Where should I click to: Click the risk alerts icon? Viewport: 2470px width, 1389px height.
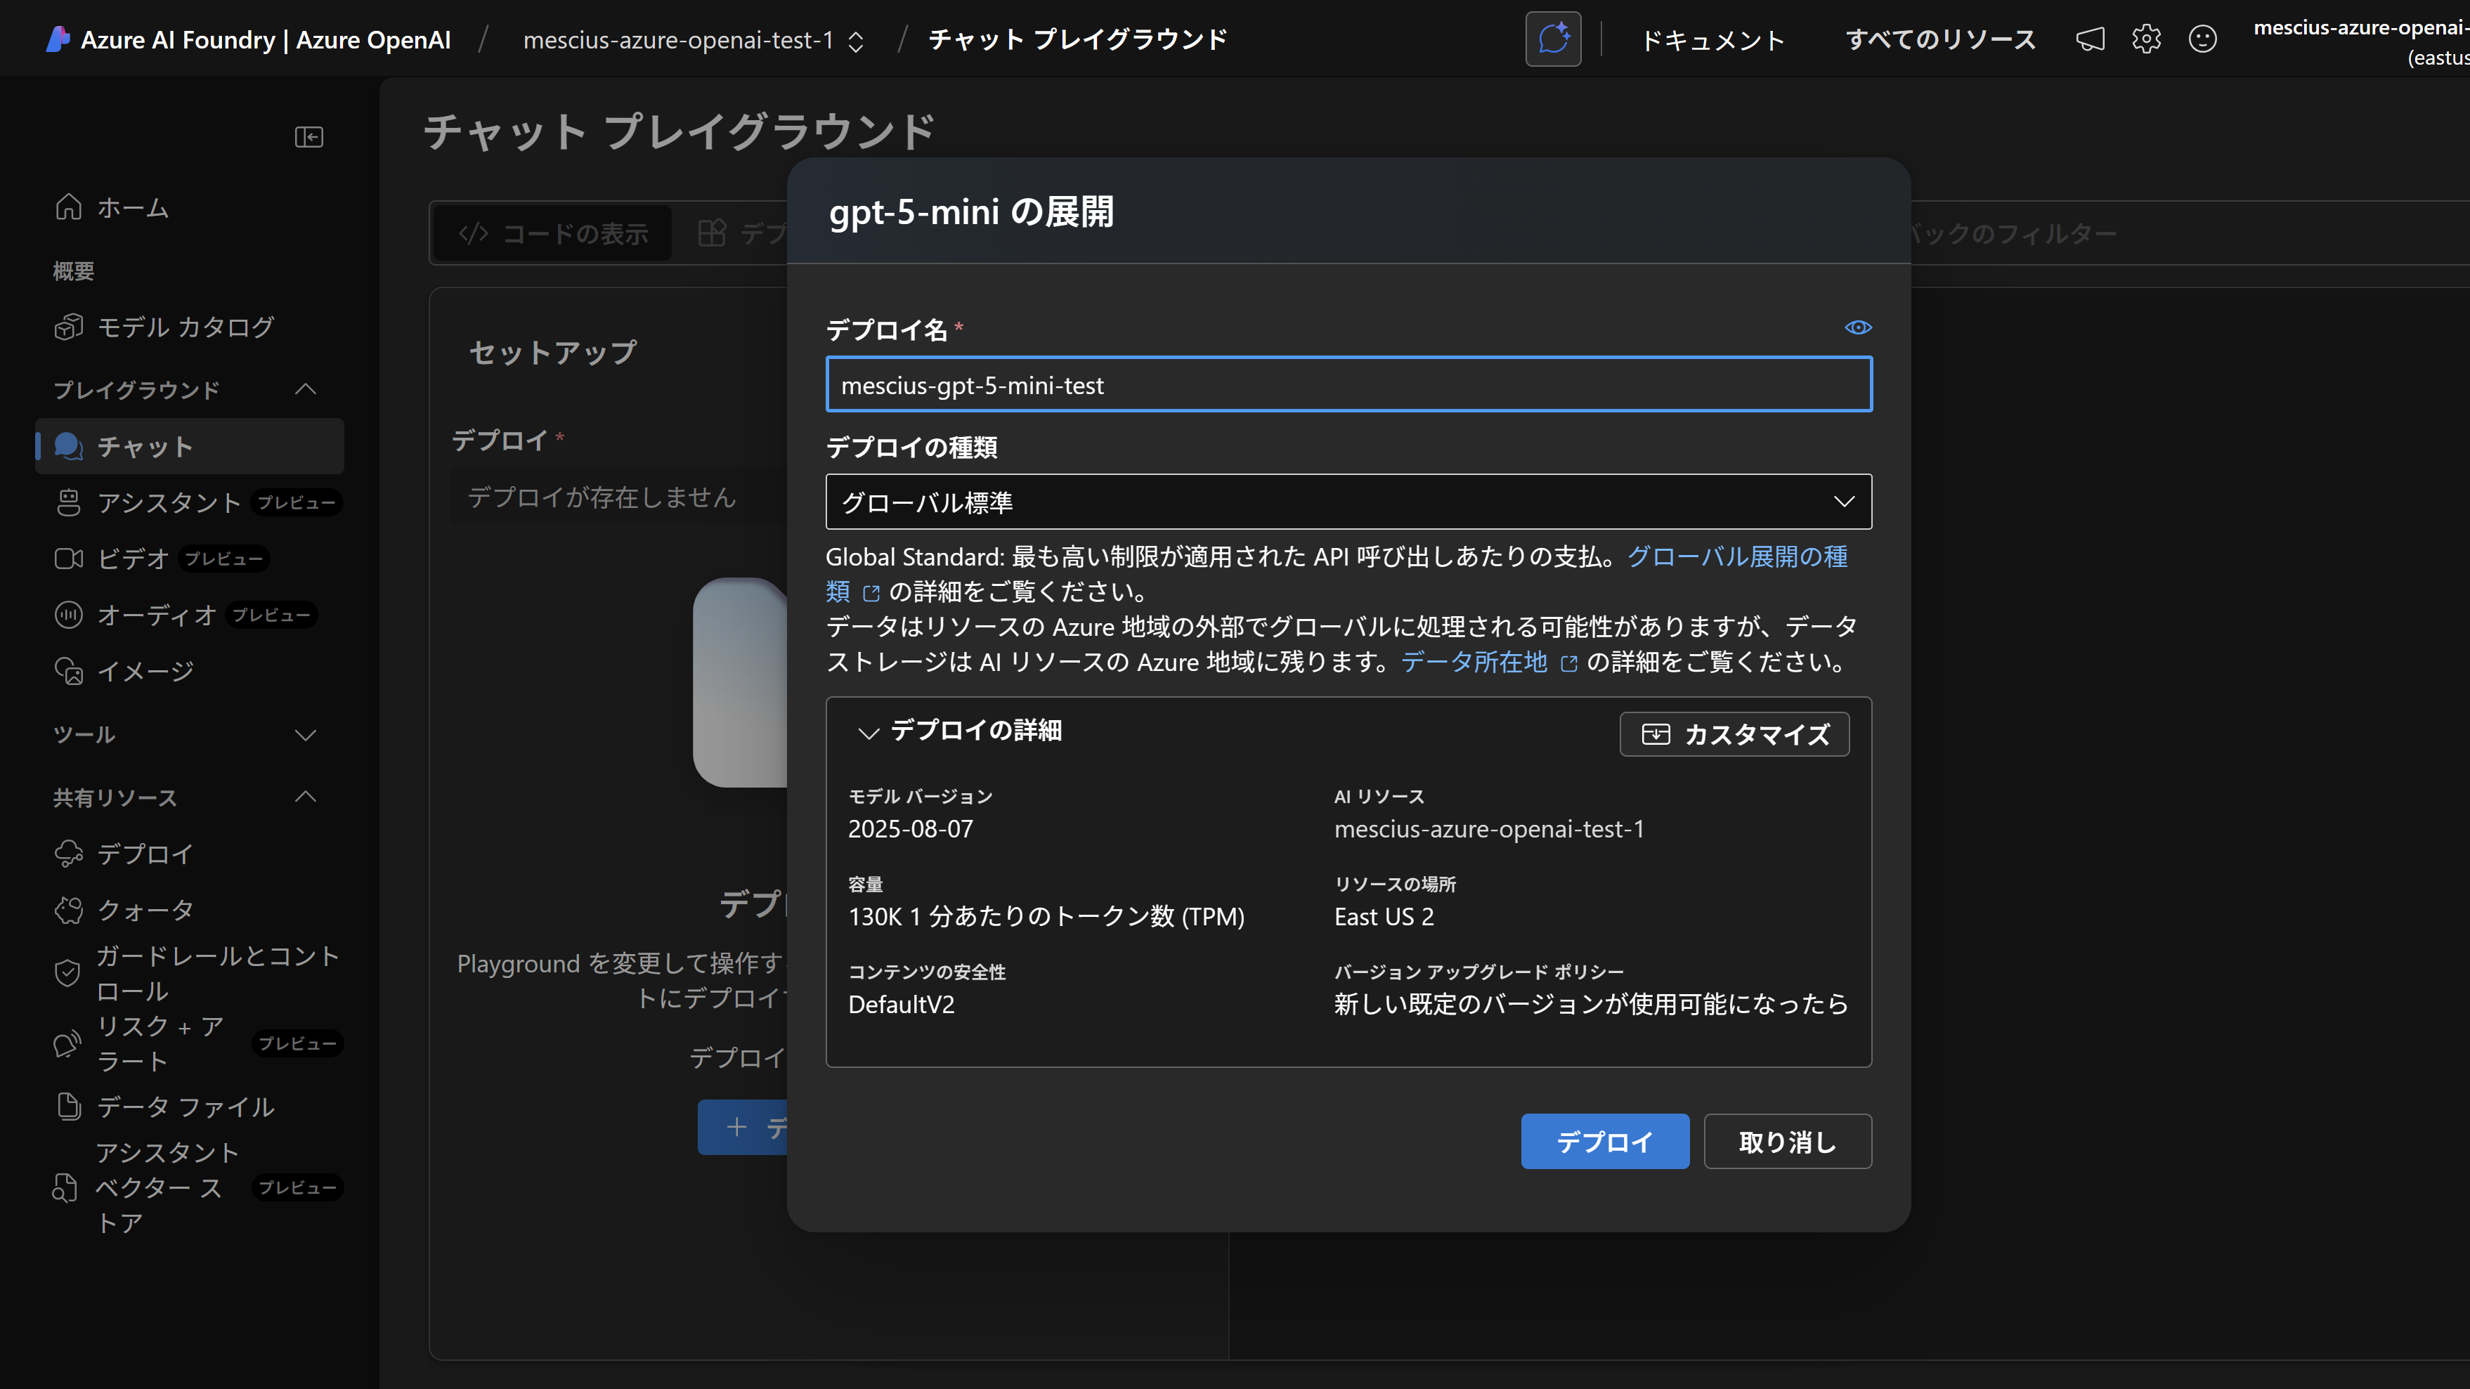(67, 1043)
